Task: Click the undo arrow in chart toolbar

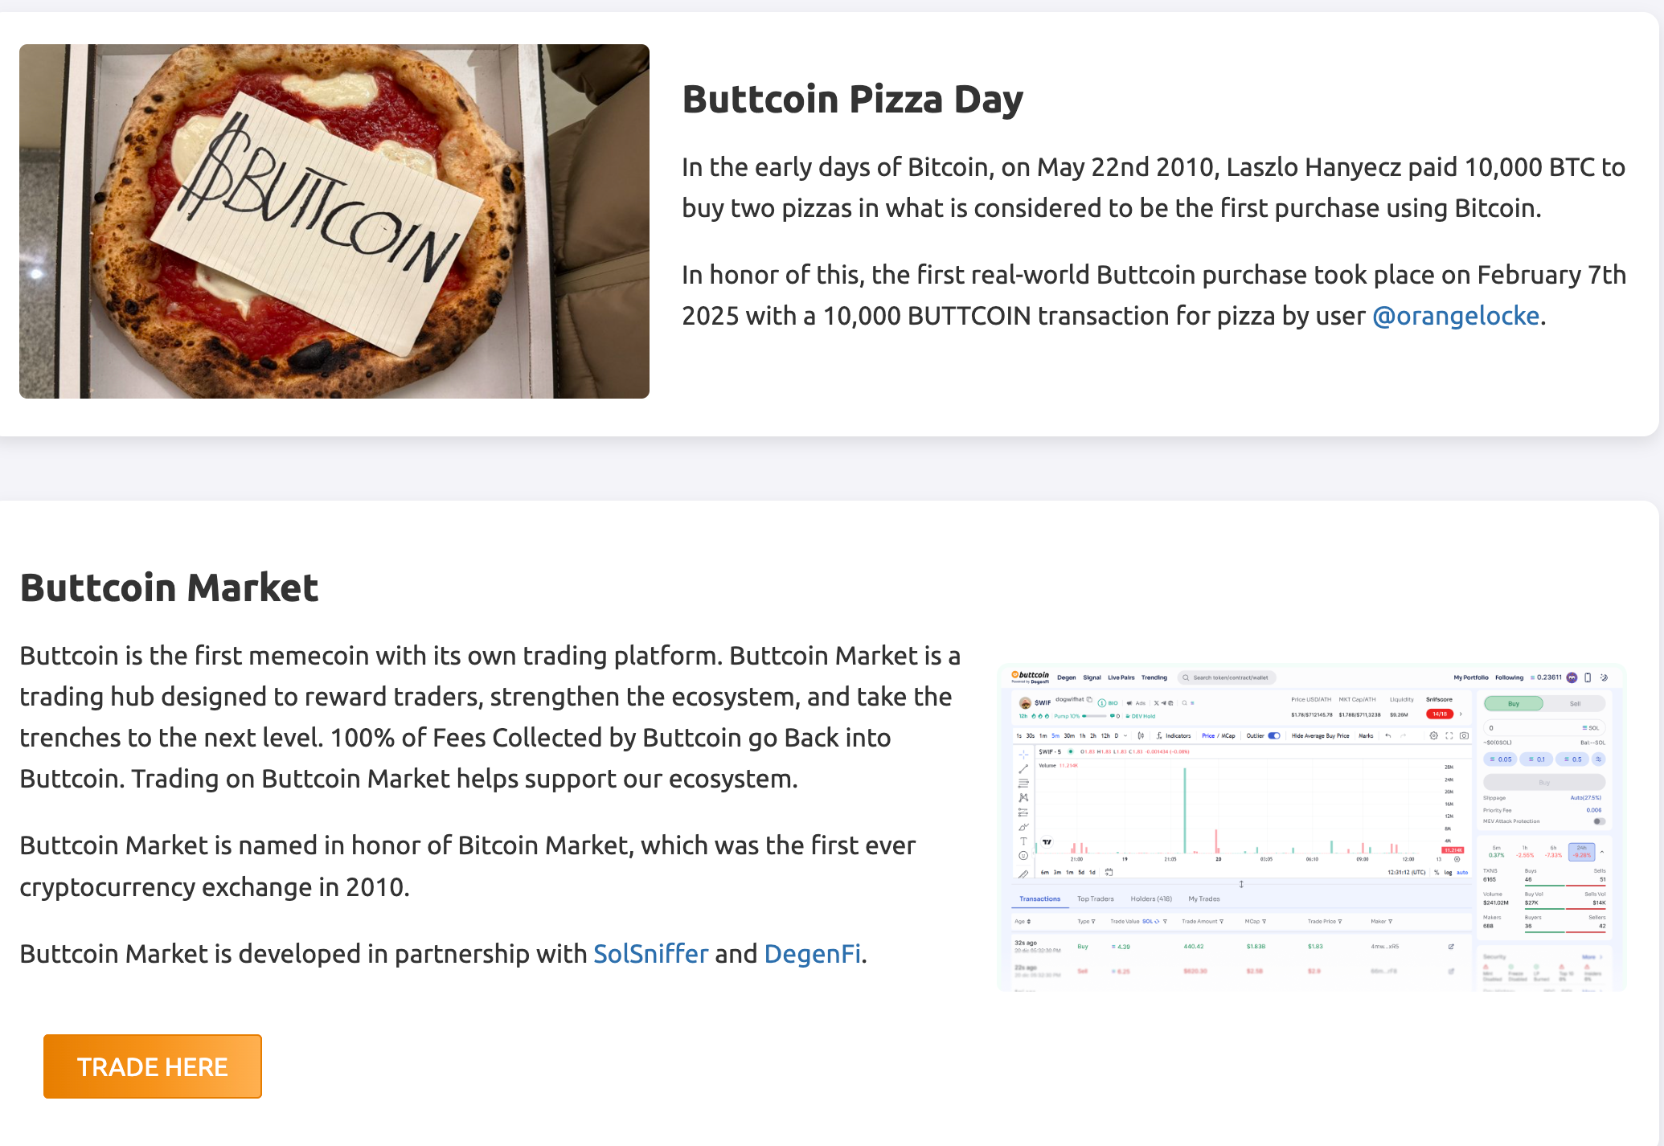Action: (1388, 735)
